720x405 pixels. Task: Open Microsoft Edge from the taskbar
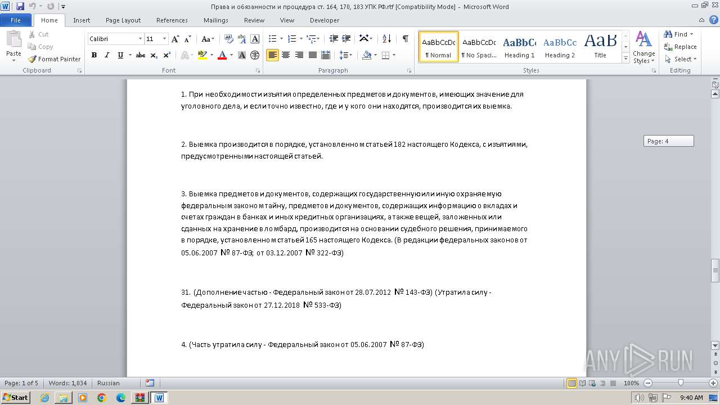point(121,398)
